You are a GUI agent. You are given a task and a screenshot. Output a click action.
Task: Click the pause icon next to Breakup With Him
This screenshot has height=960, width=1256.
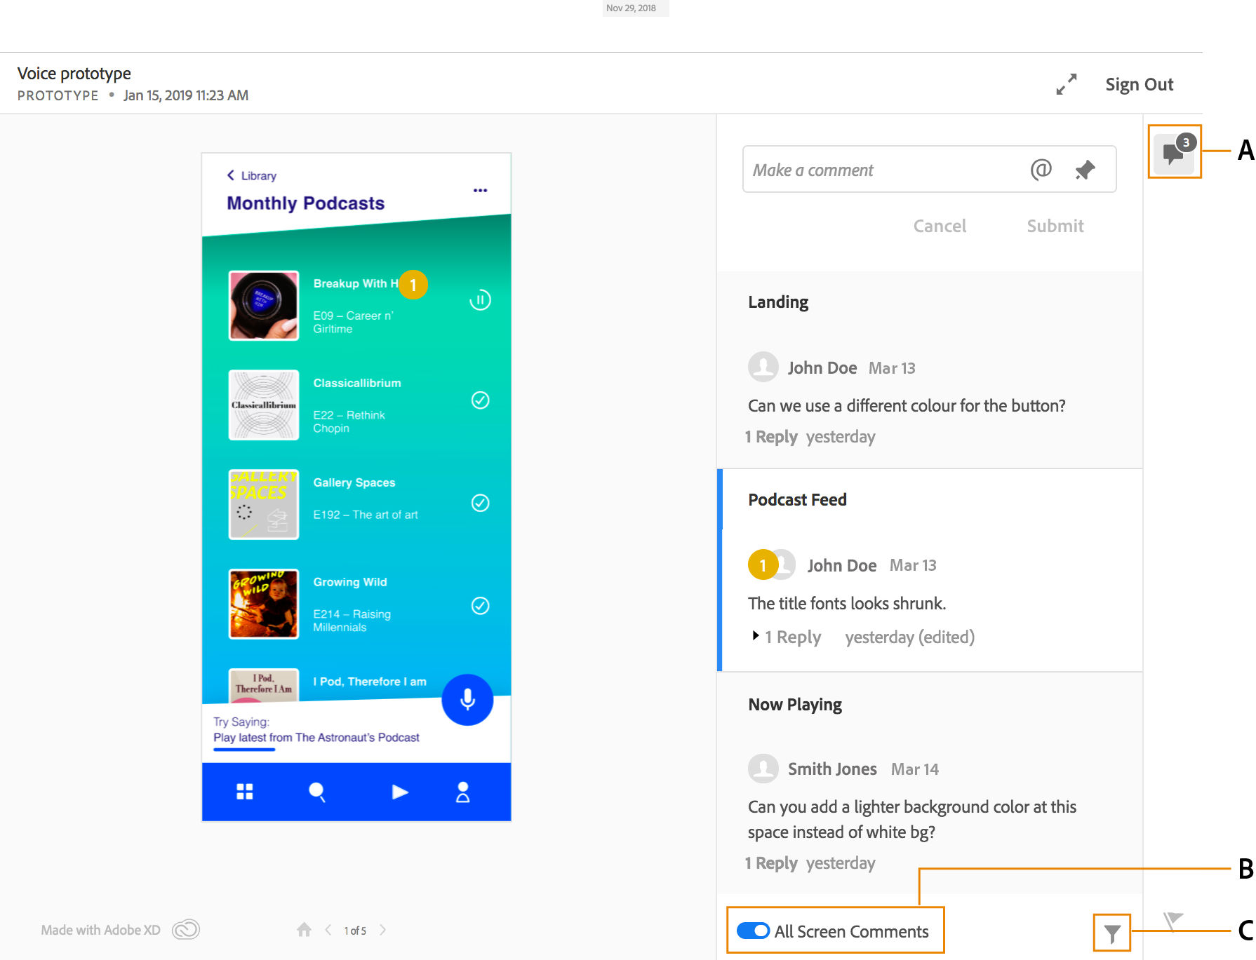pos(479,300)
